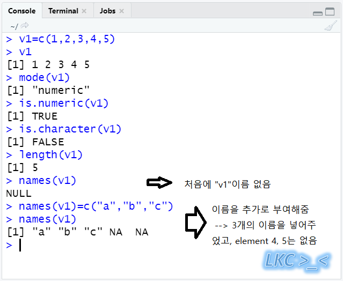This screenshot has width=343, height=281.
Task: Clear console with the broom icon
Action: [331, 26]
